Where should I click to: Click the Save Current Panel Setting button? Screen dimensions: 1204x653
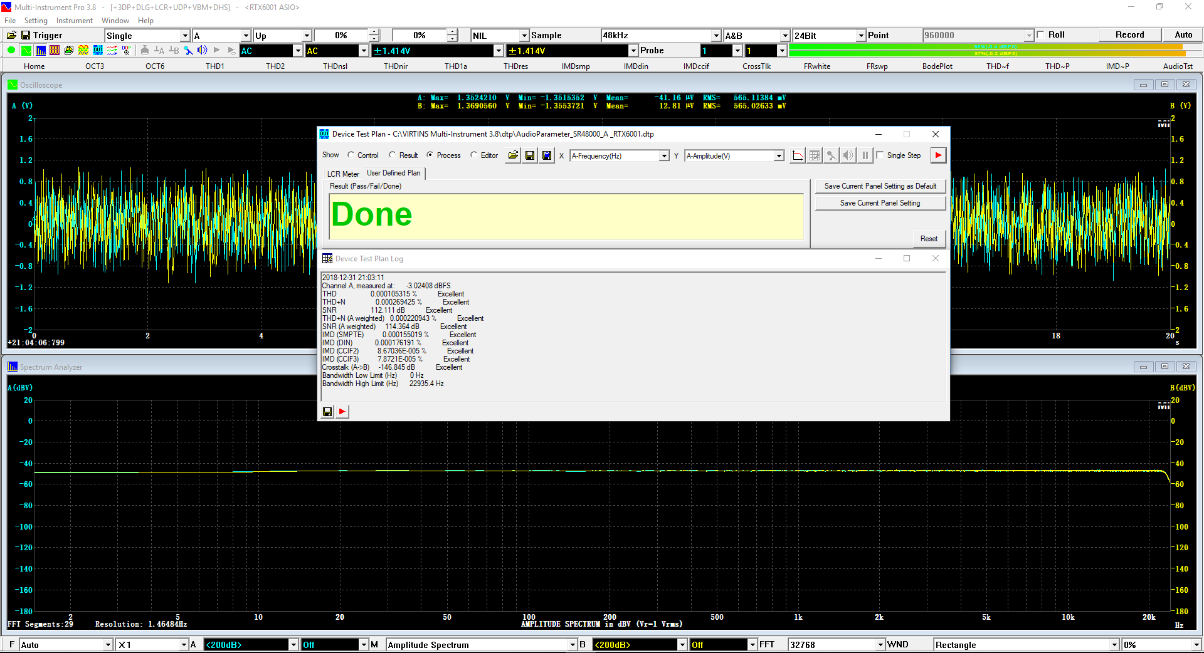pyautogui.click(x=880, y=203)
